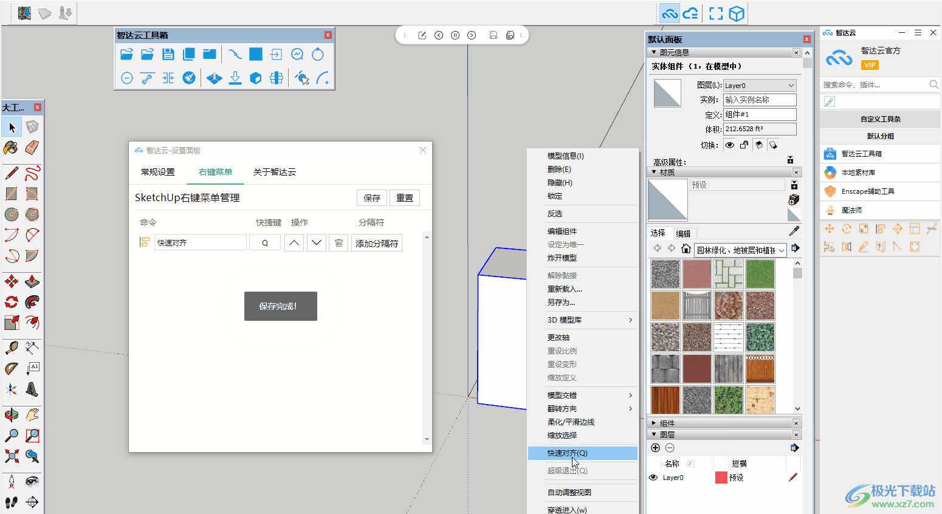This screenshot has width=942, height=514.
Task: Click the fullscreen brackets icon in top toolbar
Action: point(717,13)
